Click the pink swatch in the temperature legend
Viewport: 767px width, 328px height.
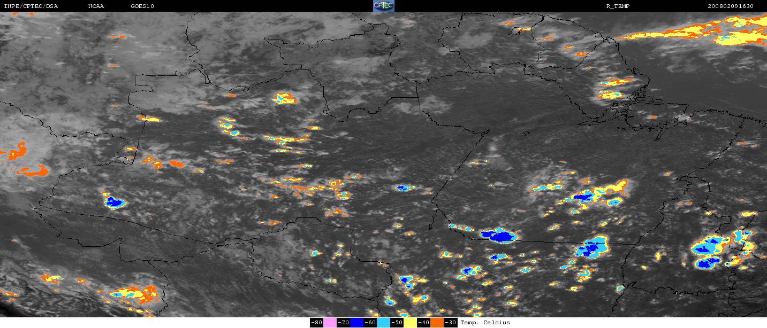pyautogui.click(x=330, y=323)
